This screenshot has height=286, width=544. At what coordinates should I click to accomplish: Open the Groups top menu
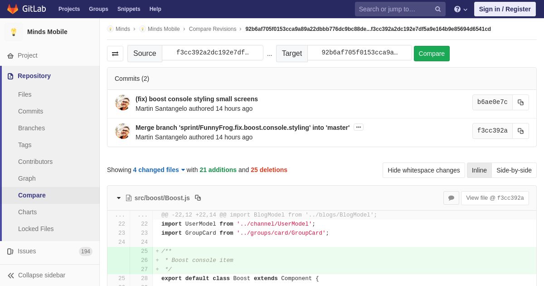[x=98, y=9]
